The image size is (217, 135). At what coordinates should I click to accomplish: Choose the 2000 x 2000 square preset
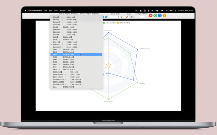(76, 80)
